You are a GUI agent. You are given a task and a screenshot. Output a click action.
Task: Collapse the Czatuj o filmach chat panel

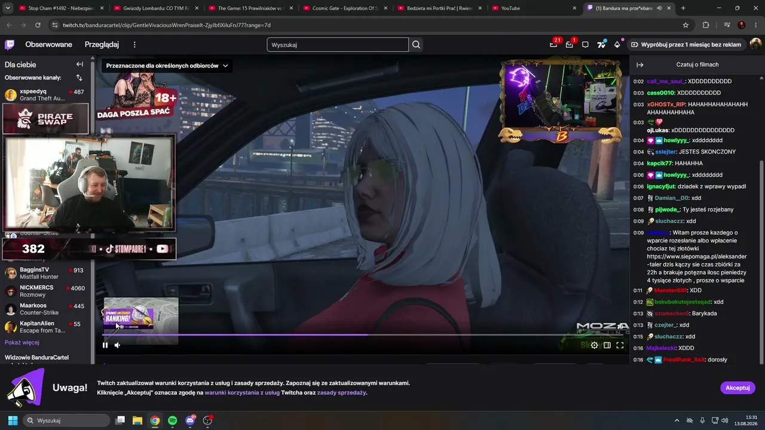click(x=639, y=64)
